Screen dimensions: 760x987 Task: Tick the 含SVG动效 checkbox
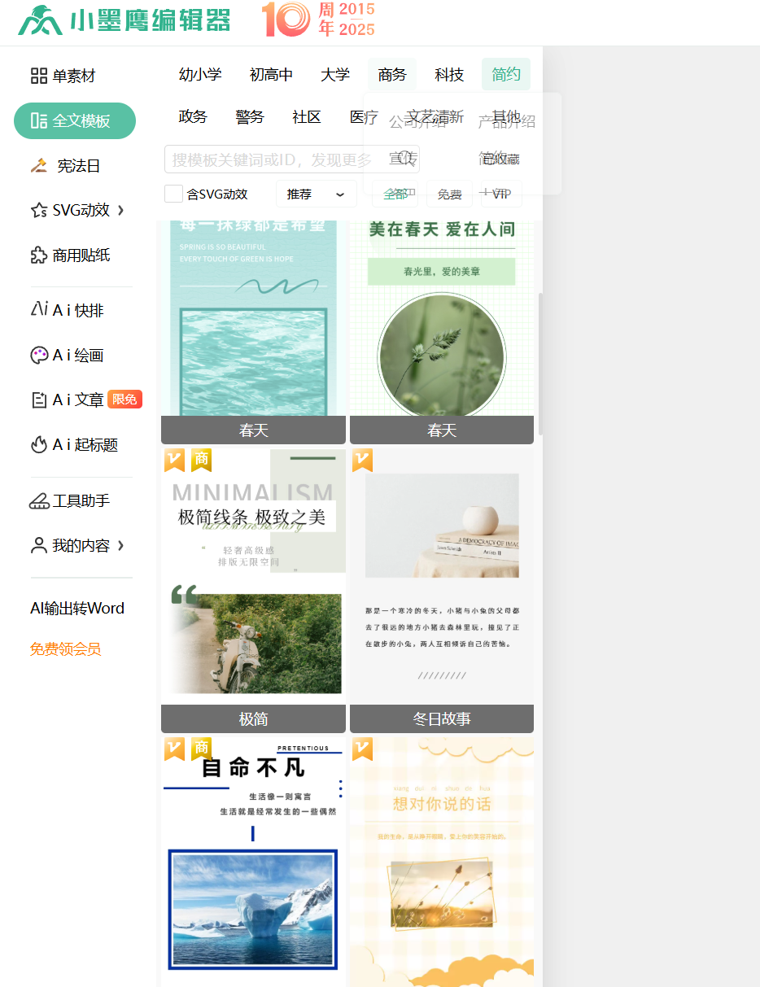tap(173, 194)
